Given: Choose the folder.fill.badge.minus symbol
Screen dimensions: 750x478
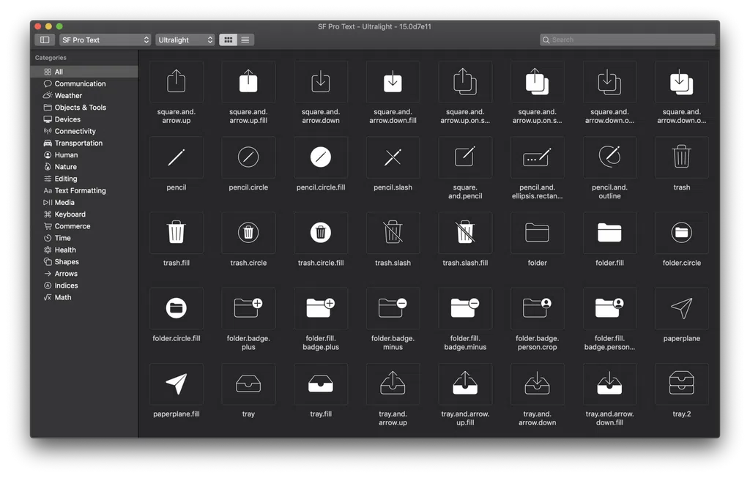Looking at the screenshot, I should [465, 308].
